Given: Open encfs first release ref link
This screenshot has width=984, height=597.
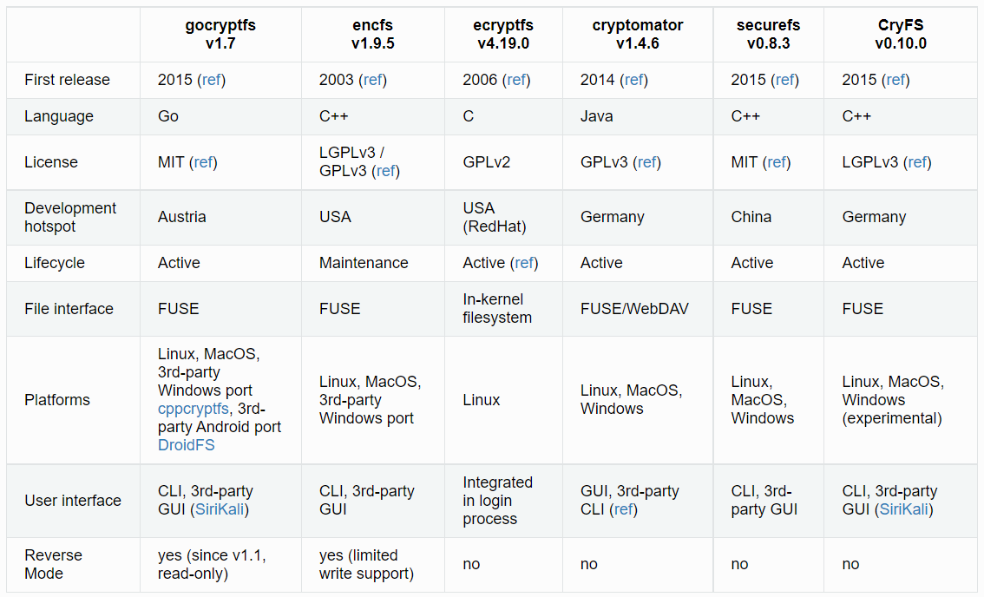Looking at the screenshot, I should pyautogui.click(x=373, y=80).
